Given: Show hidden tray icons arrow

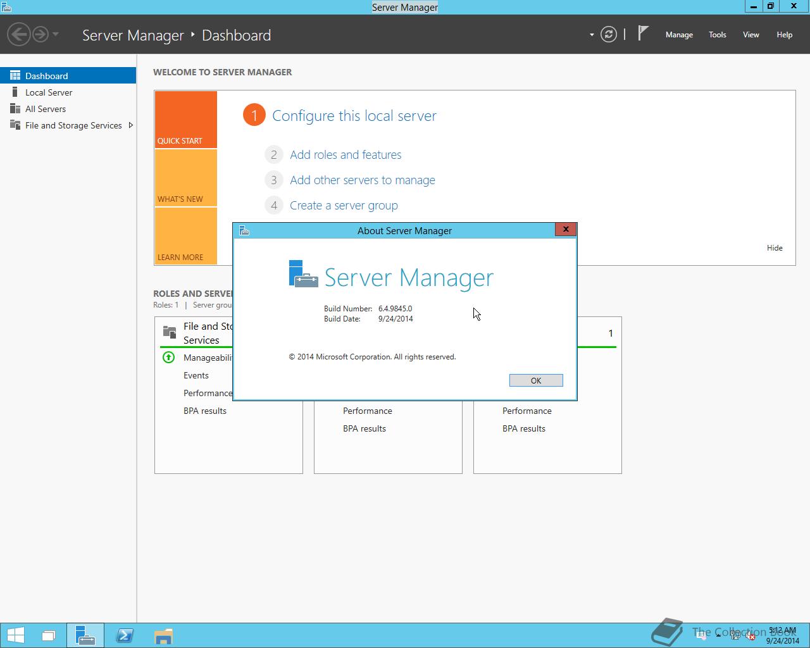Looking at the screenshot, I should coord(719,636).
